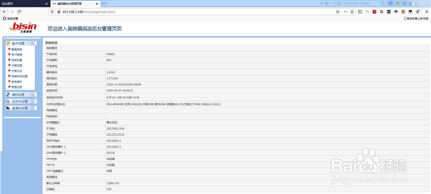Click the QR code icon in address bar
This screenshot has height=194, width=431.
pos(338,12)
